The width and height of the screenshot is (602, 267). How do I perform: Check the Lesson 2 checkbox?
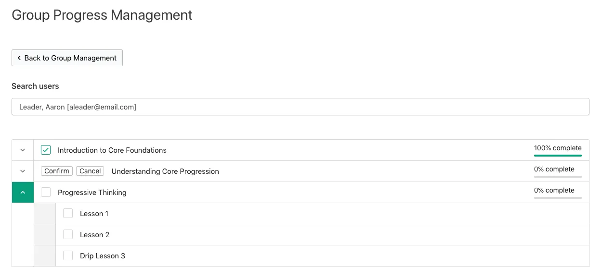[x=68, y=235]
